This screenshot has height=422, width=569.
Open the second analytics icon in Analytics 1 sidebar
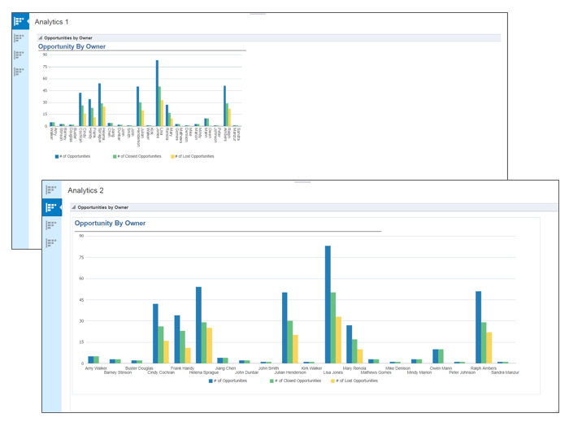click(19, 37)
